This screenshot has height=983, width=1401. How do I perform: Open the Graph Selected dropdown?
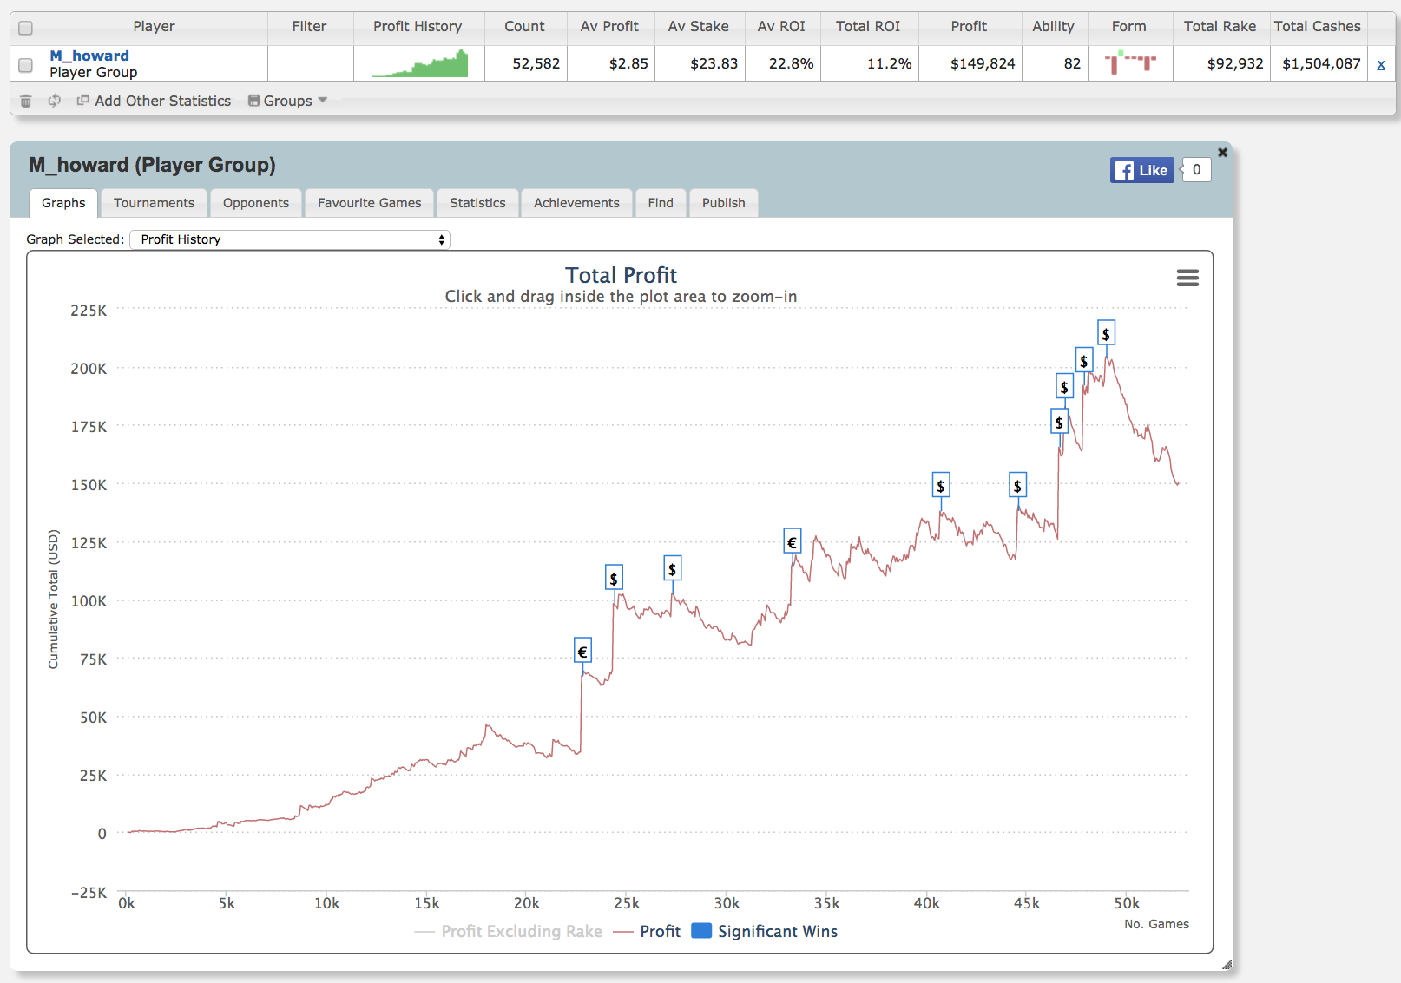click(x=290, y=239)
